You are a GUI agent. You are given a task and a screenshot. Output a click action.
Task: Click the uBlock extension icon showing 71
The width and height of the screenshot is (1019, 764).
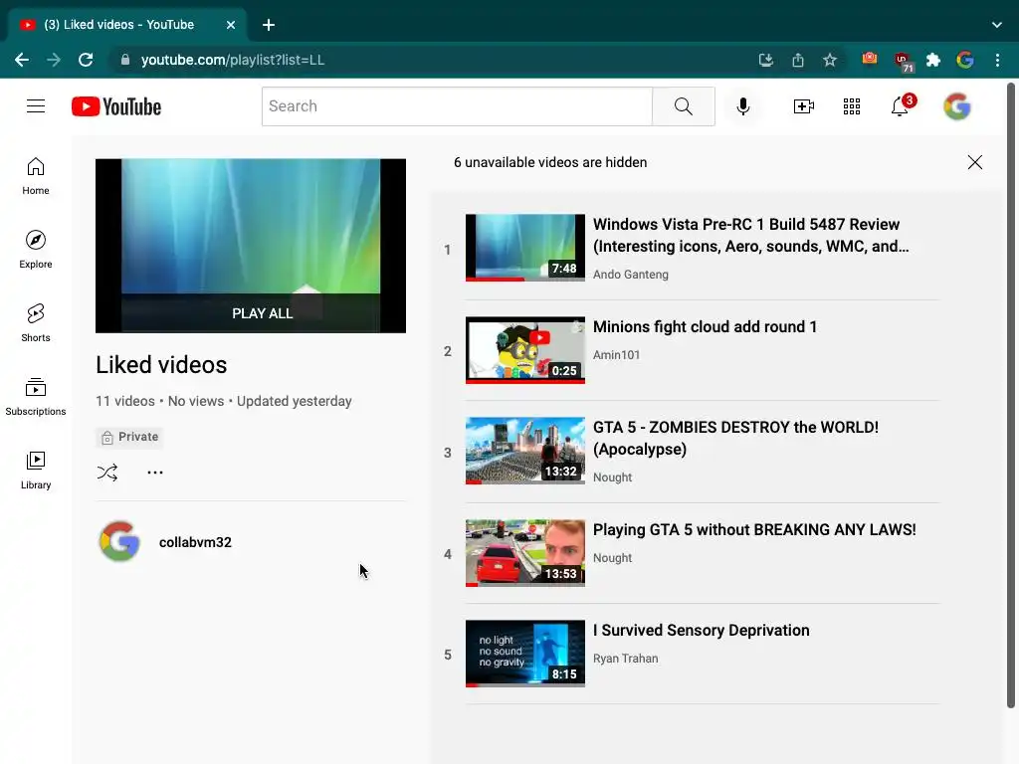(903, 62)
